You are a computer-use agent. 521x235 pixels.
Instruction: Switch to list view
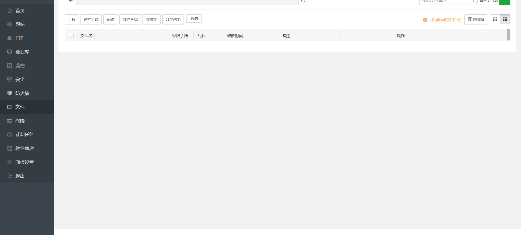click(x=505, y=19)
